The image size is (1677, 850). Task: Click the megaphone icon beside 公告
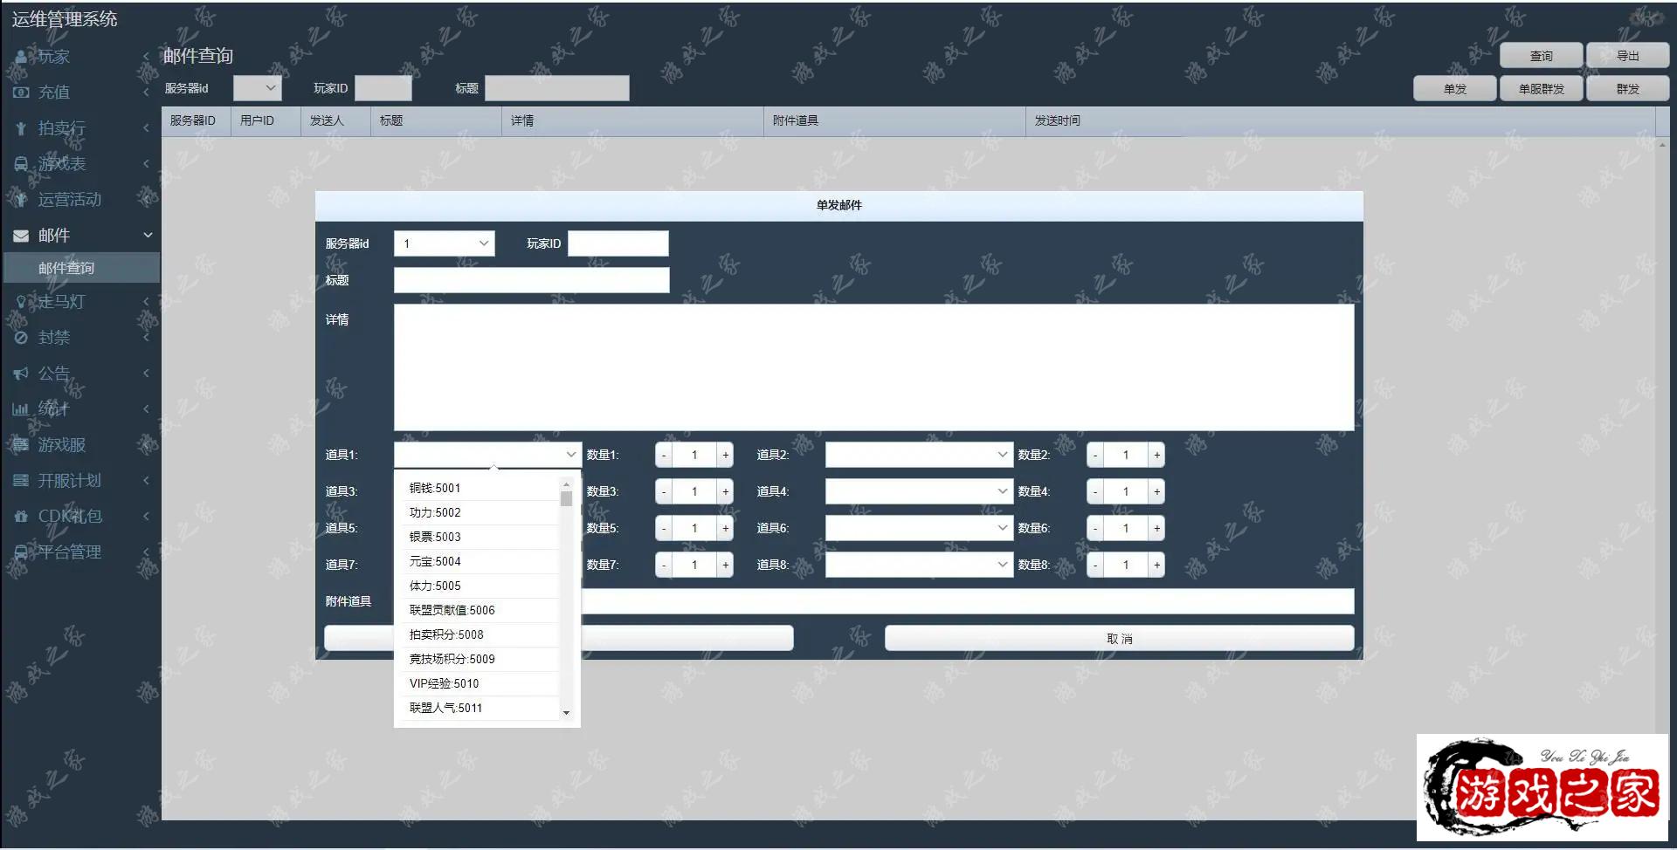coord(21,374)
